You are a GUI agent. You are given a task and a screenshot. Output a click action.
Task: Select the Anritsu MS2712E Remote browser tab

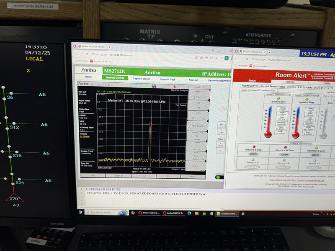click(x=91, y=46)
